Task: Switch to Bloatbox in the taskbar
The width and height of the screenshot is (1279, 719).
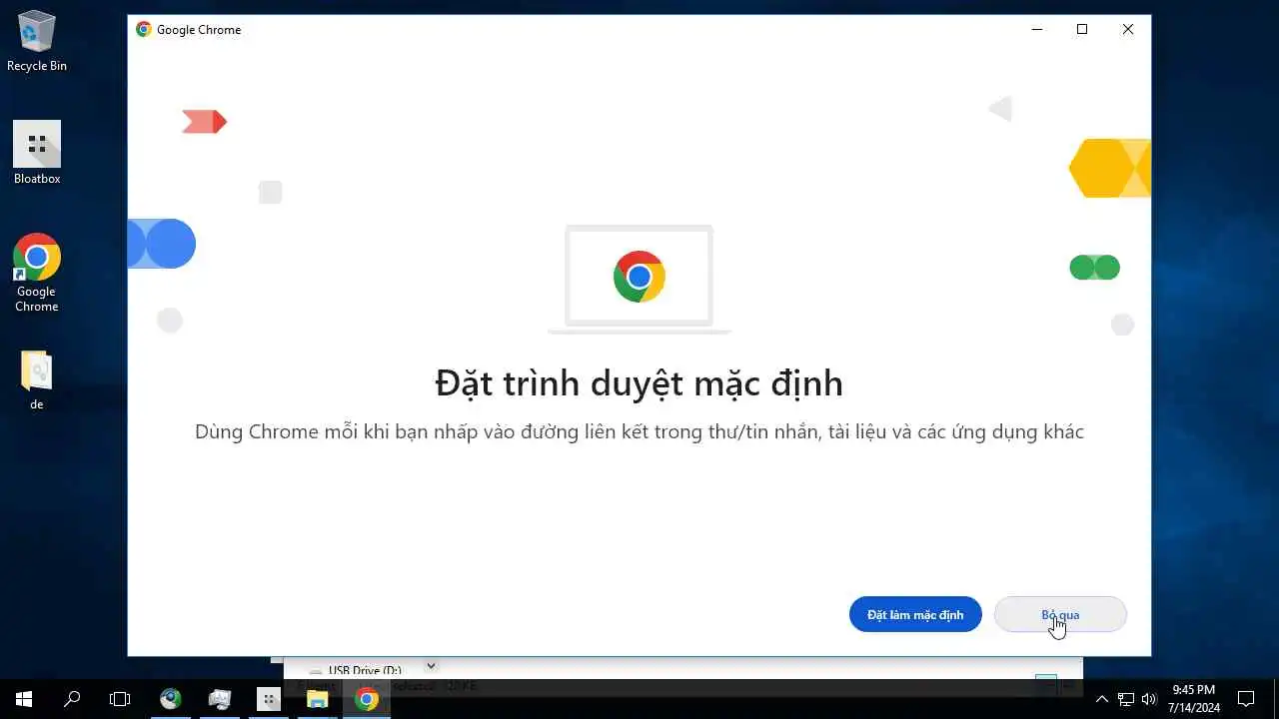Action: pos(269,699)
